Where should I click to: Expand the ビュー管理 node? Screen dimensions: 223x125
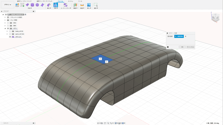tap(5, 20)
